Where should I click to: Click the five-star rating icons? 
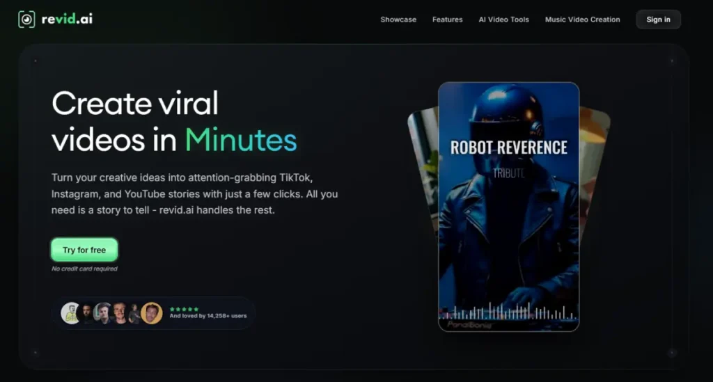coord(184,309)
